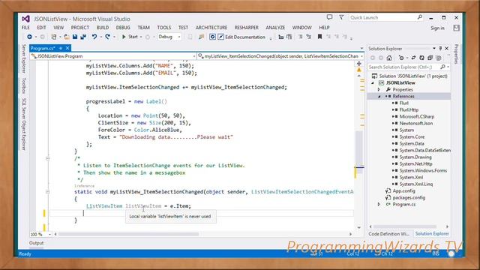Click the Save All toolbar icon

coord(83,37)
